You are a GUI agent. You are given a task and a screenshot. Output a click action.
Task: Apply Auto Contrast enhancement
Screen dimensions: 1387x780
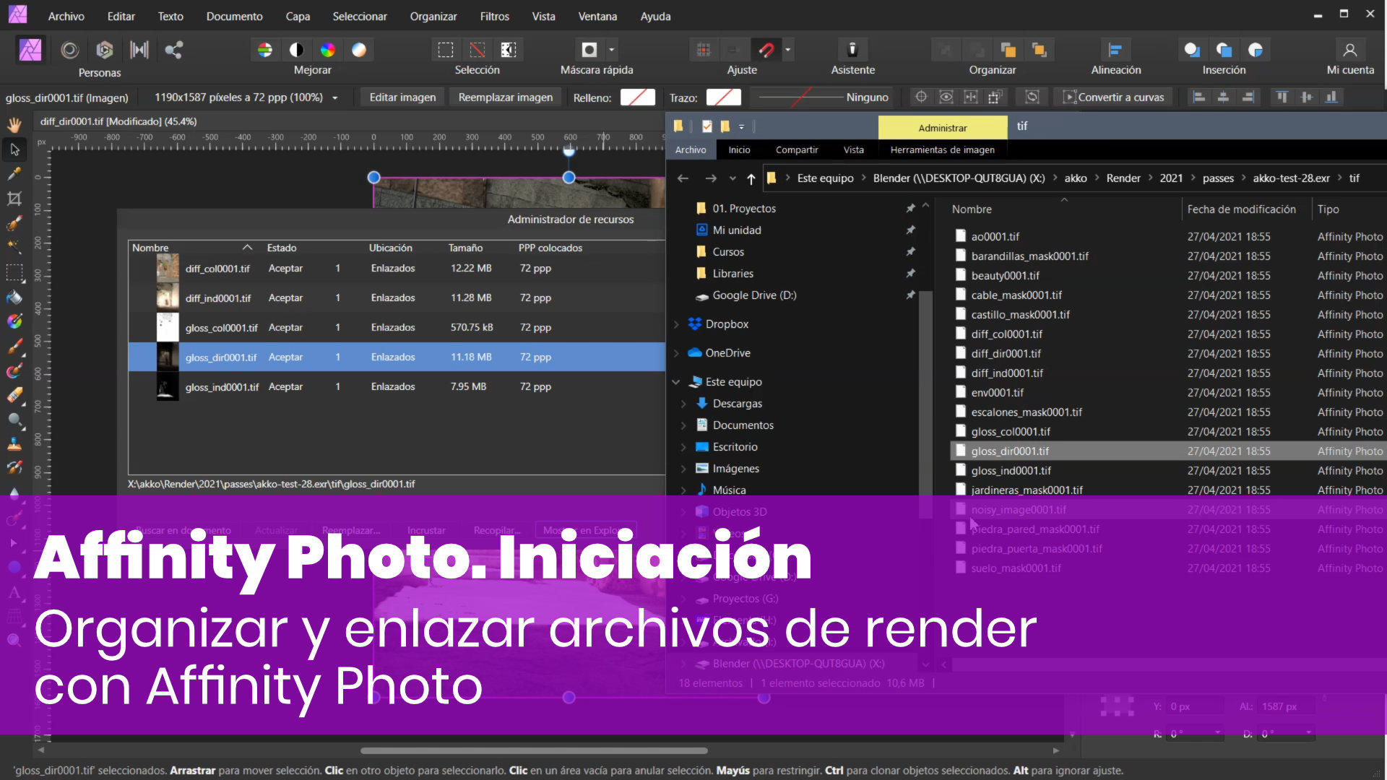(296, 50)
